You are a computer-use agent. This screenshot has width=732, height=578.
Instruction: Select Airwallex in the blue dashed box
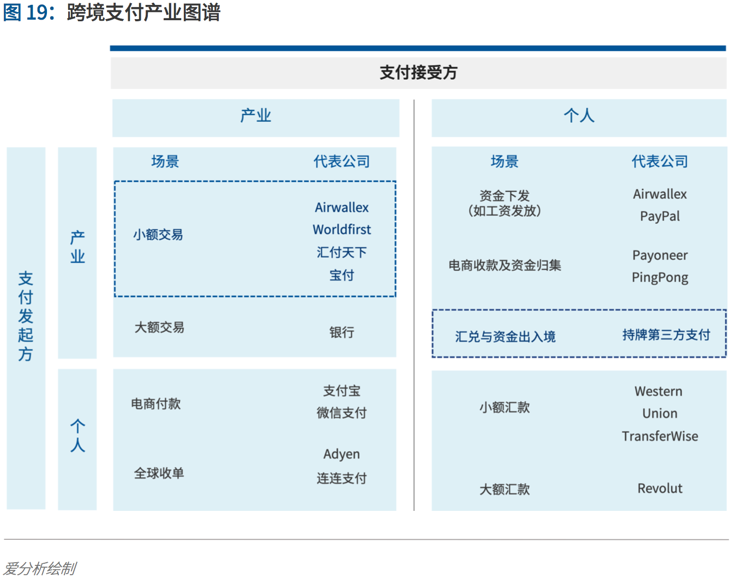(342, 207)
